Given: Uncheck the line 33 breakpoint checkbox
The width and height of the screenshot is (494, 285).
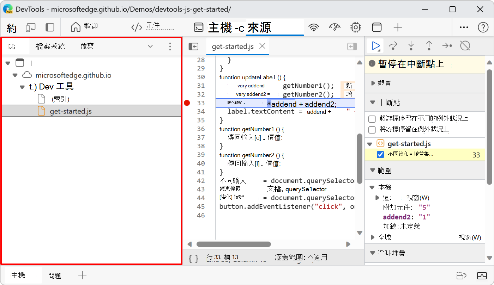Looking at the screenshot, I should (380, 154).
